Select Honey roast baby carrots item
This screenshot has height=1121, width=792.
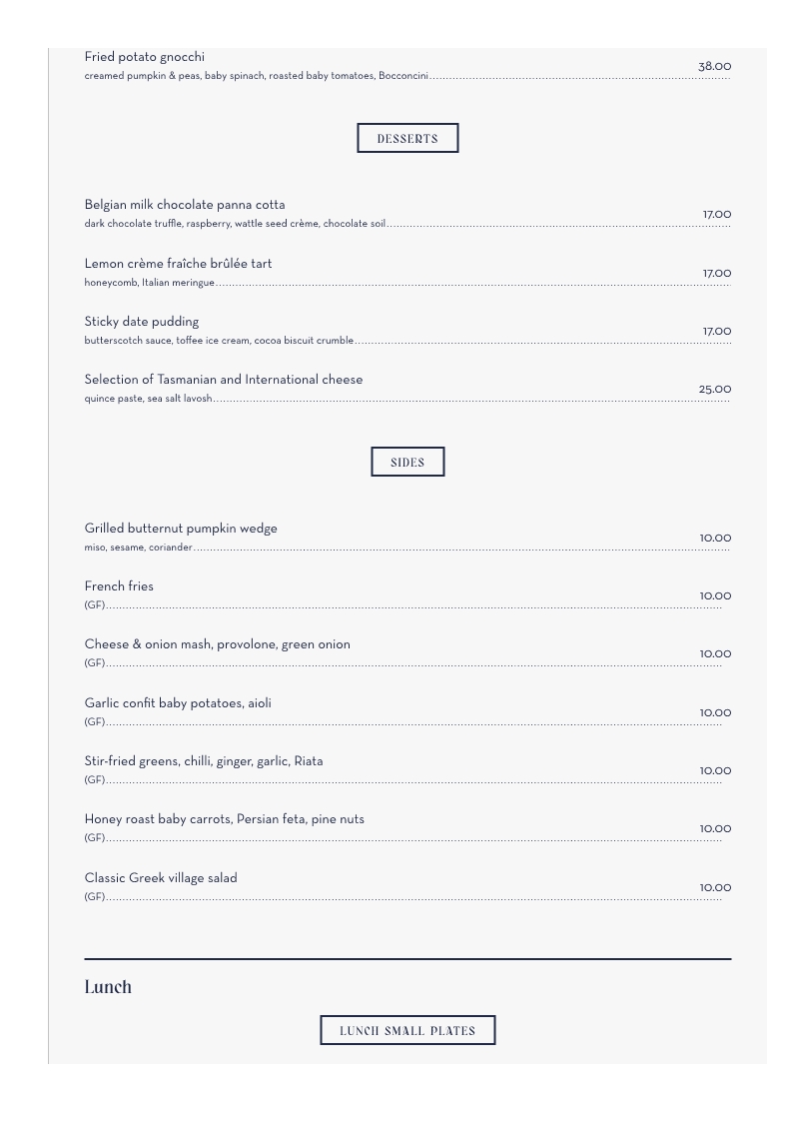224,819
